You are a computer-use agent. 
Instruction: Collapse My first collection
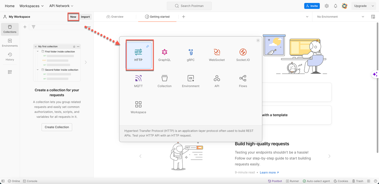point(36,47)
